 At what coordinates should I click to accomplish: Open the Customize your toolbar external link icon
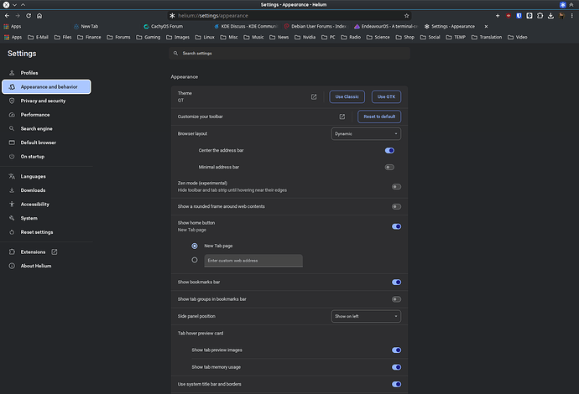(x=342, y=117)
